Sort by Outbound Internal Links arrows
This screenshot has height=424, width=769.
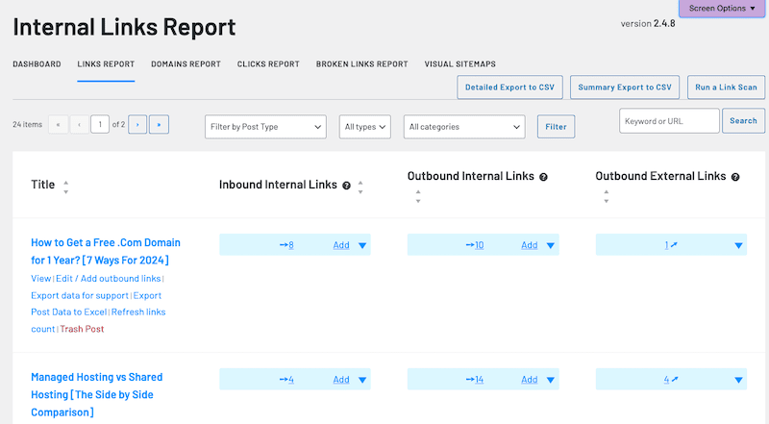(x=418, y=196)
